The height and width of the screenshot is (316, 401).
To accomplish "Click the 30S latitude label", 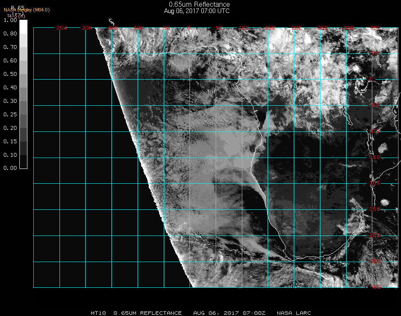I will [375, 235].
